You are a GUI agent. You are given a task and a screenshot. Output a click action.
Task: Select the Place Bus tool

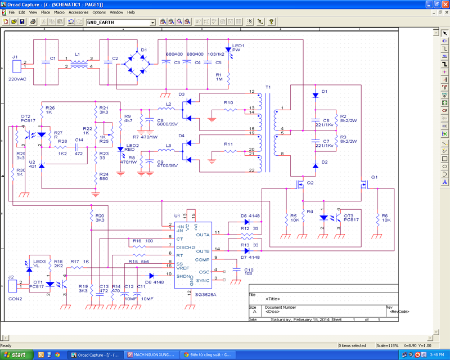click(x=444, y=64)
